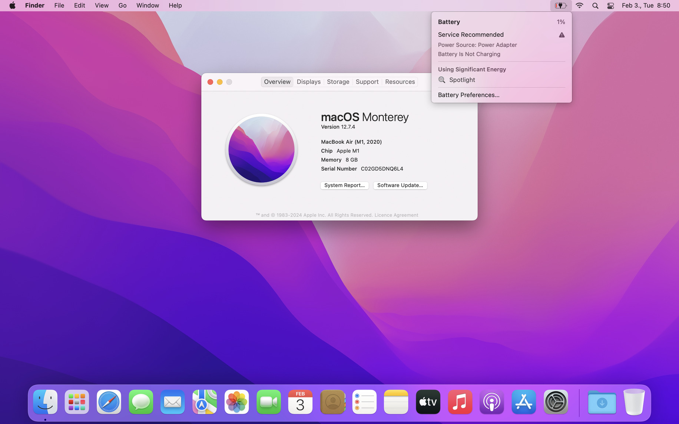Start FaceTime from the Dock

pyautogui.click(x=269, y=402)
